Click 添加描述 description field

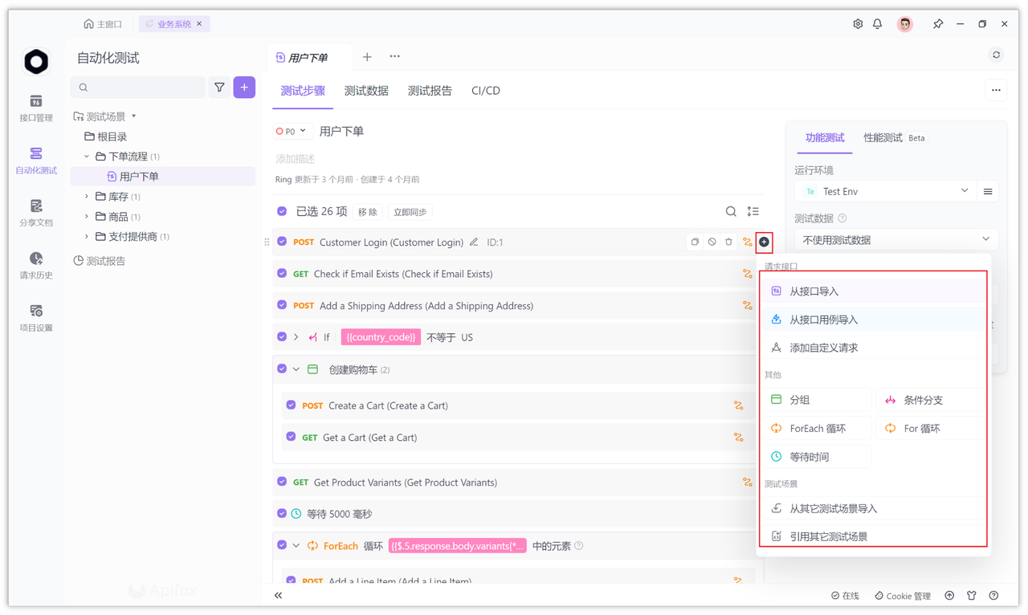[x=296, y=159]
